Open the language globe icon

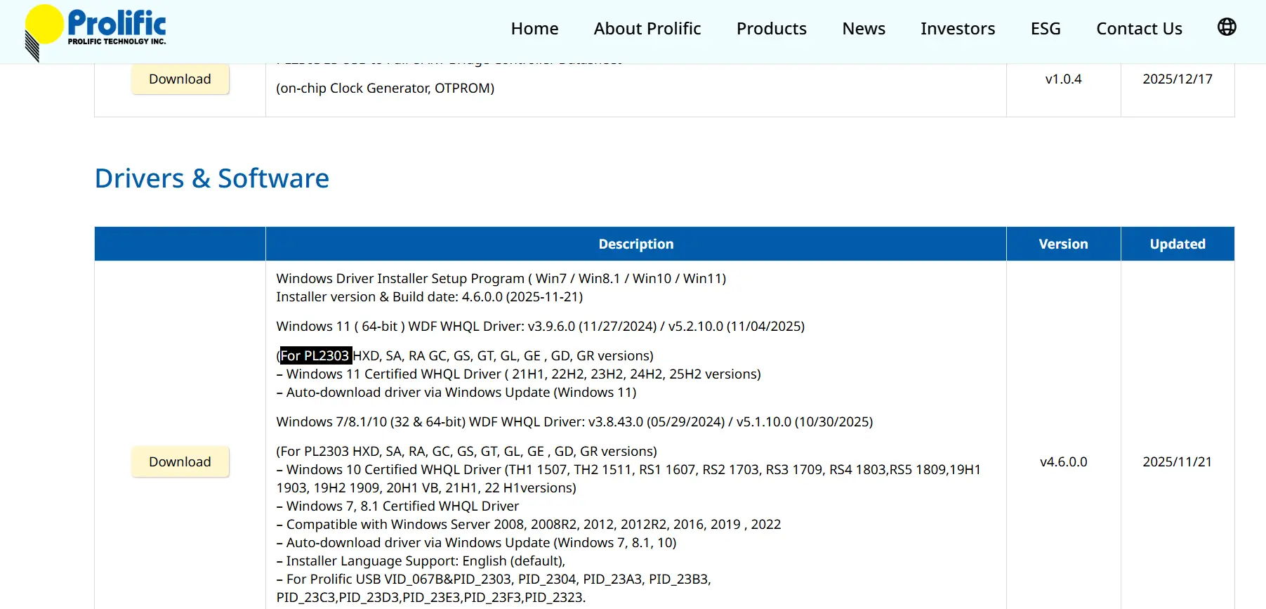(x=1227, y=27)
